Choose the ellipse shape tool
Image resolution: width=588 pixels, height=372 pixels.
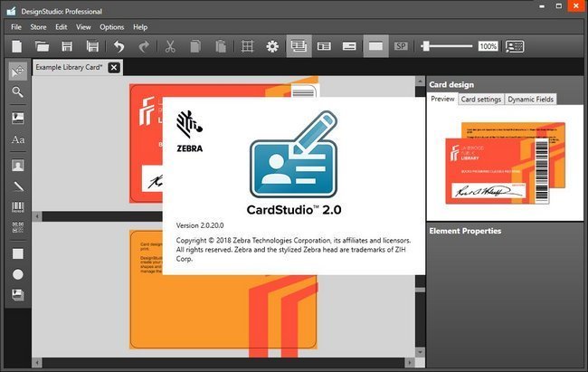[17, 273]
